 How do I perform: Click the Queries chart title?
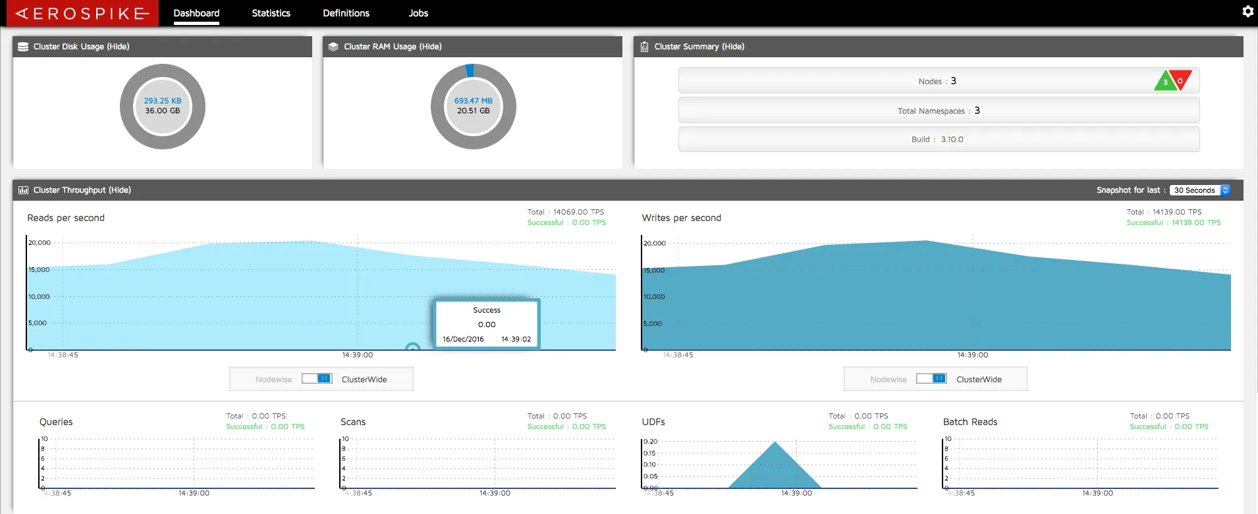point(56,422)
